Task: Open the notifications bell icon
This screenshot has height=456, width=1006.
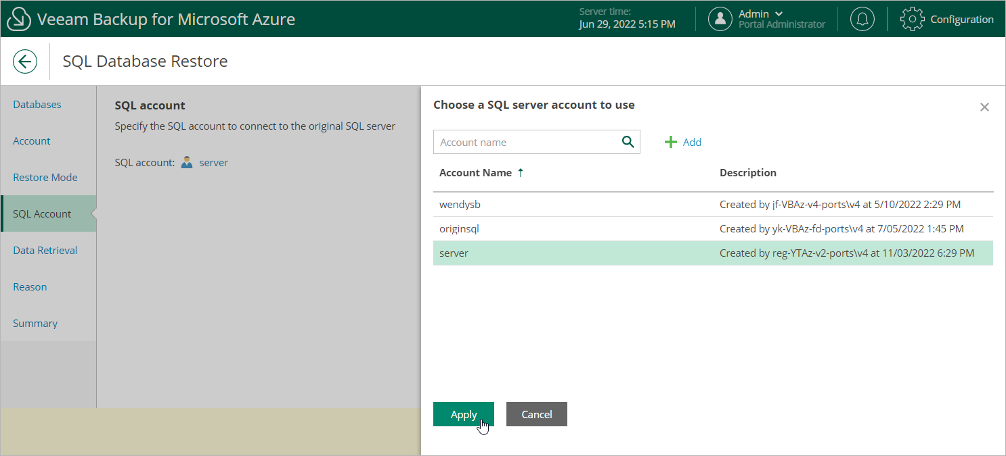Action: coord(862,19)
